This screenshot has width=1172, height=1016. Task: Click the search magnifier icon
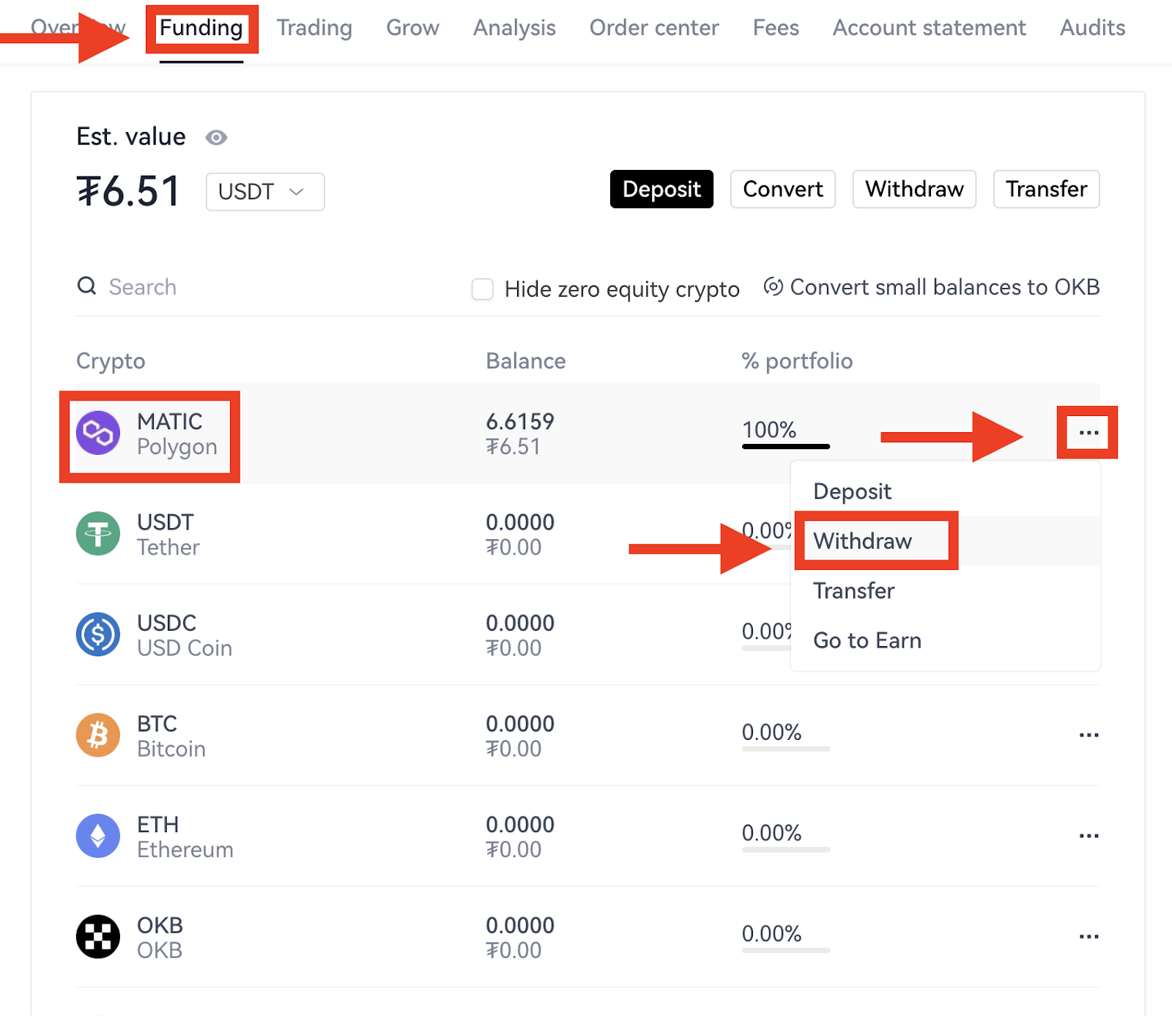click(87, 286)
